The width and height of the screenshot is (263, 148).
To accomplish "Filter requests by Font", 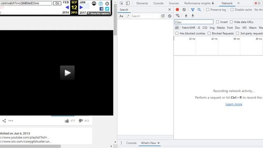I will pyautogui.click(x=230, y=28).
